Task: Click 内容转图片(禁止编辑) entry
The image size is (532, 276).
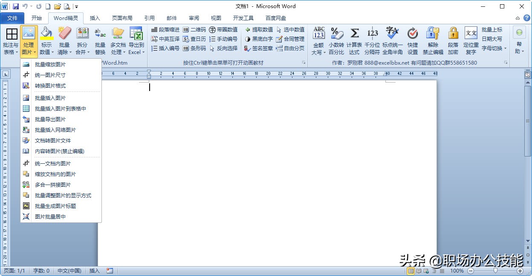Action: coord(61,151)
